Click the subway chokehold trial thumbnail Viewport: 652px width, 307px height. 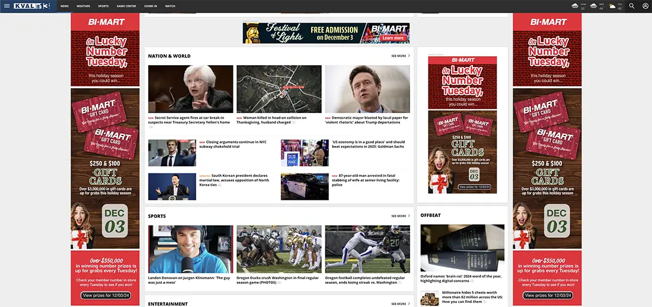pos(172,153)
